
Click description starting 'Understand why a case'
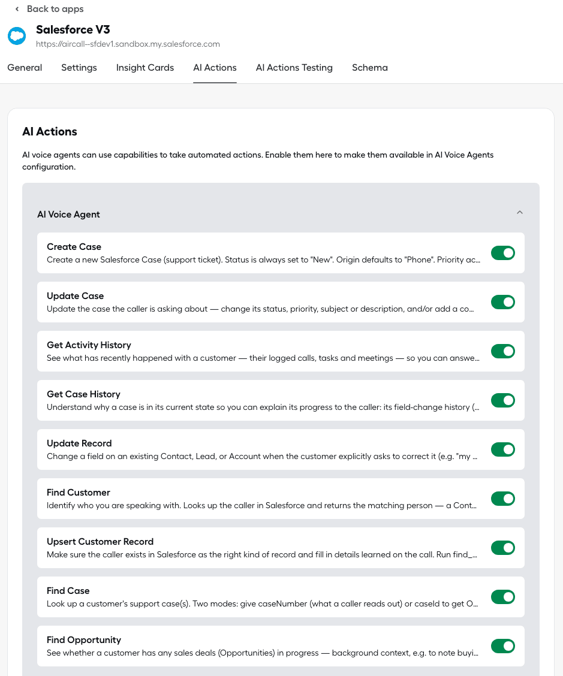(263, 407)
